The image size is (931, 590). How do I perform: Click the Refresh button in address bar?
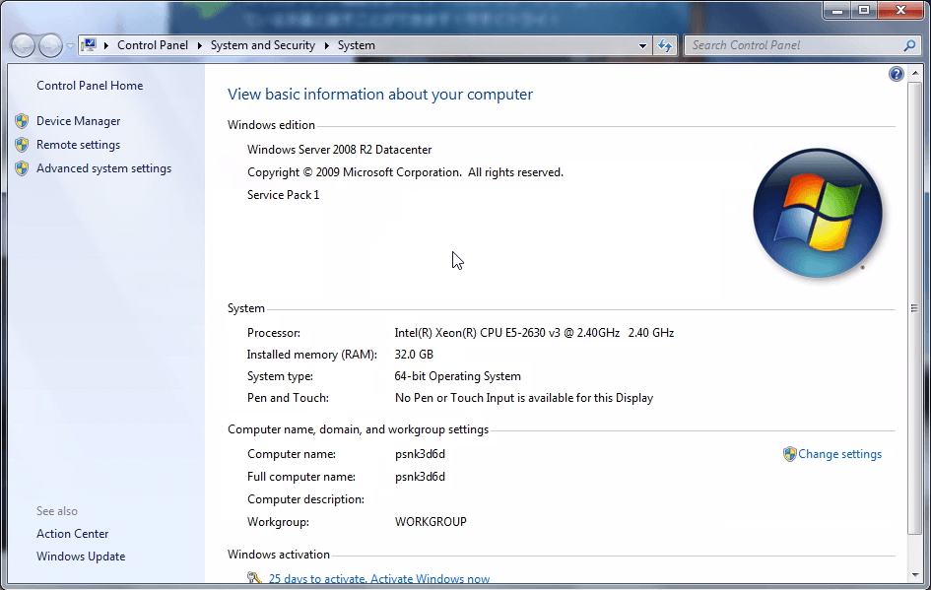click(x=665, y=45)
